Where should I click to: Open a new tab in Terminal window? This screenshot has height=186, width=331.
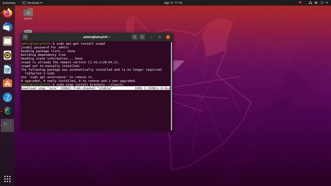coord(25,37)
